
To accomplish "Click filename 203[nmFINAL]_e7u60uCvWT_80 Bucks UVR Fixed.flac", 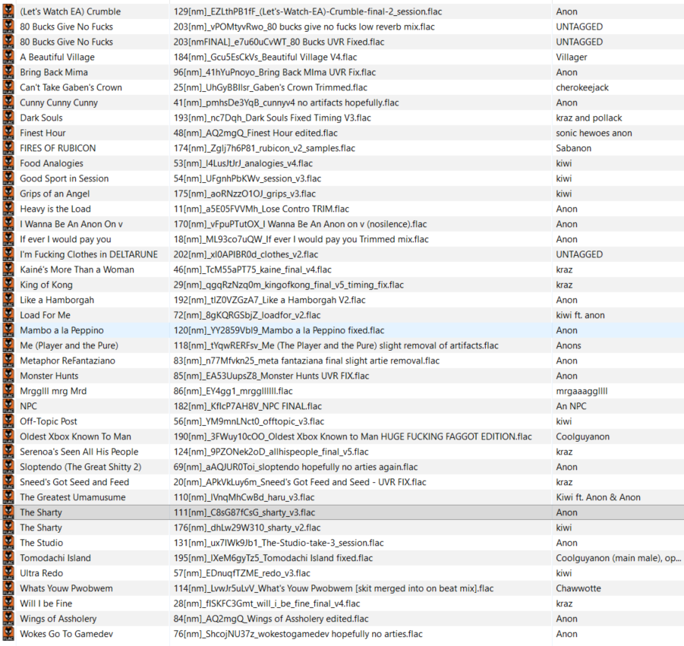I will point(279,42).
